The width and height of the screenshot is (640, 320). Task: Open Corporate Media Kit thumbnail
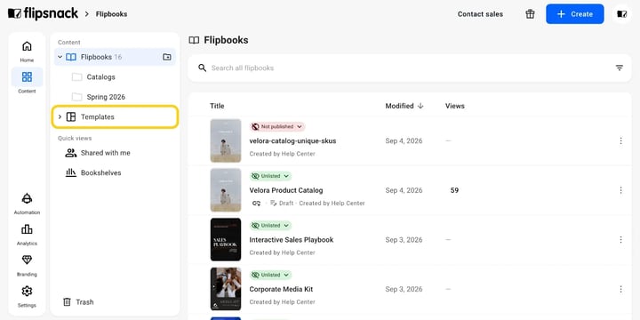click(x=226, y=289)
